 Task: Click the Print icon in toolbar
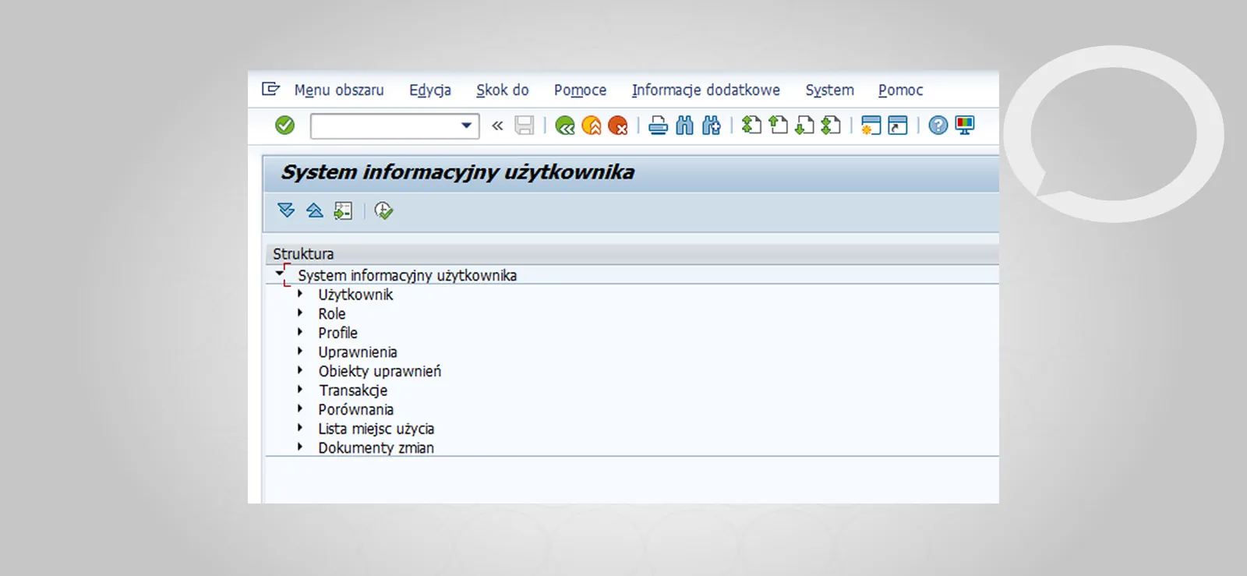click(659, 125)
